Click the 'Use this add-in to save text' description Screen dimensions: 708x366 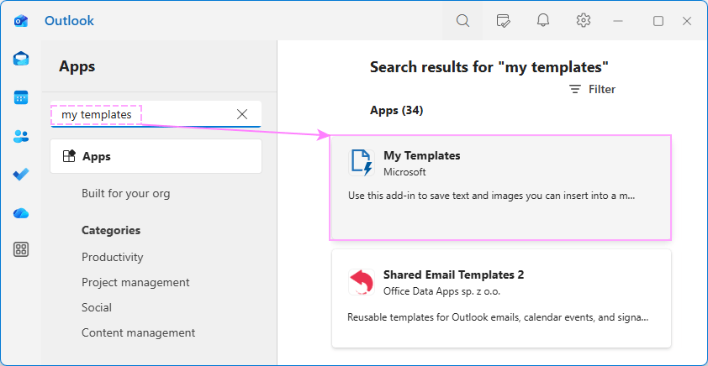[x=492, y=196]
